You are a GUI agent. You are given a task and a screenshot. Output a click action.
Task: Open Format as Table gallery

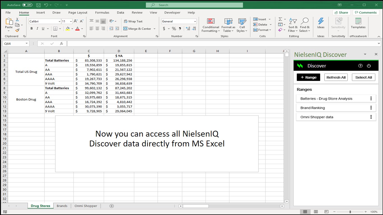[228, 25]
